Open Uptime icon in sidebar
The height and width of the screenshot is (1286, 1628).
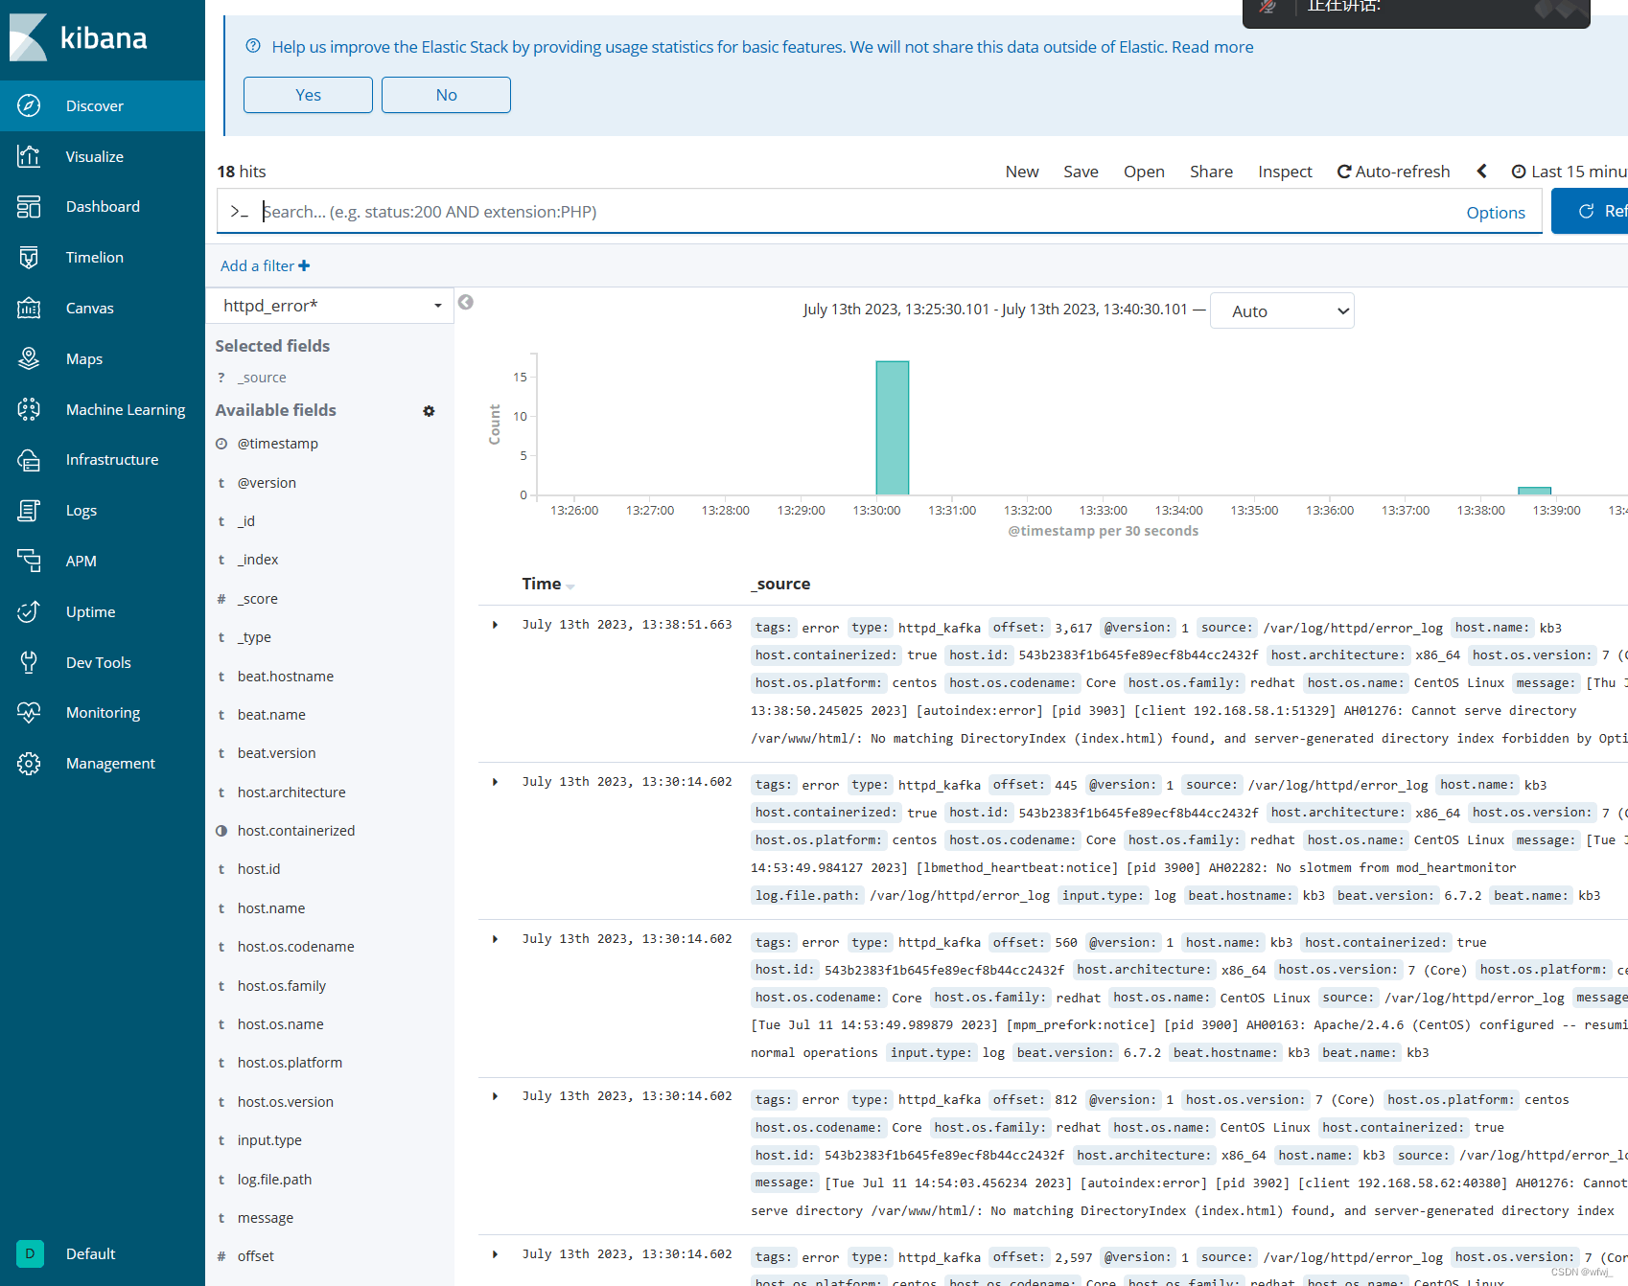[x=29, y=611]
